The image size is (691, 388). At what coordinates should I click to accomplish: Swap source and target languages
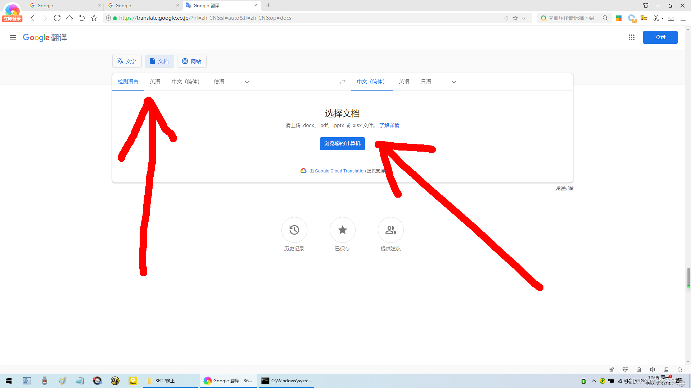pyautogui.click(x=342, y=82)
